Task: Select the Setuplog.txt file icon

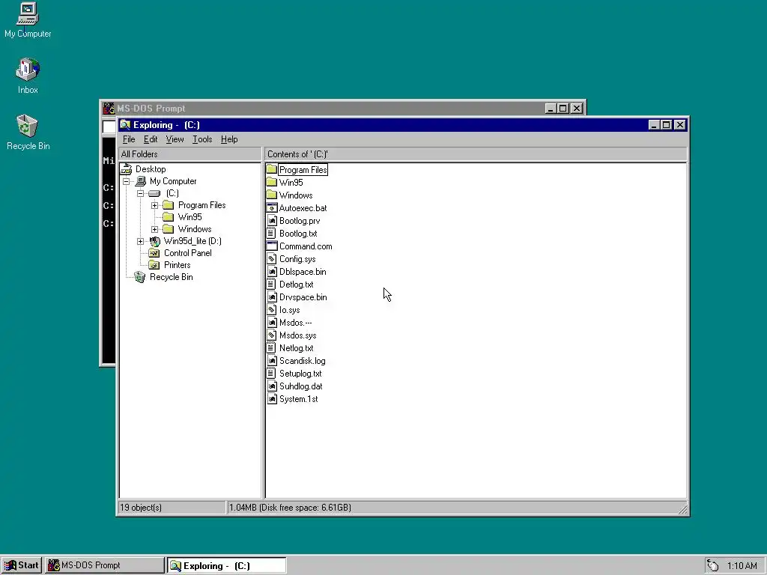Action: pyautogui.click(x=271, y=373)
